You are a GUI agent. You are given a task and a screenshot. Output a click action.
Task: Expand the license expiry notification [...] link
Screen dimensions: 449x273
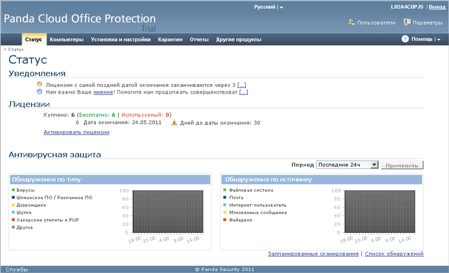click(242, 85)
